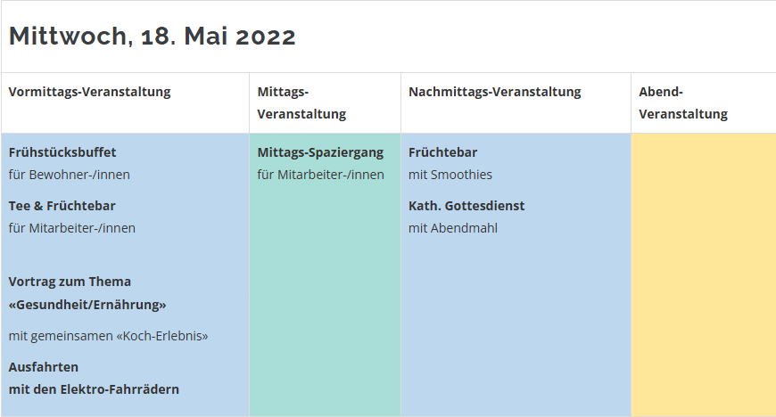Open the Tee & Früchtebar entry

62,206
